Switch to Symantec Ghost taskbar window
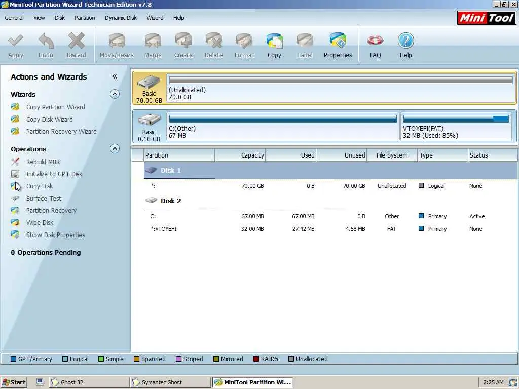Viewport: 519px width, 389px height. click(x=170, y=382)
